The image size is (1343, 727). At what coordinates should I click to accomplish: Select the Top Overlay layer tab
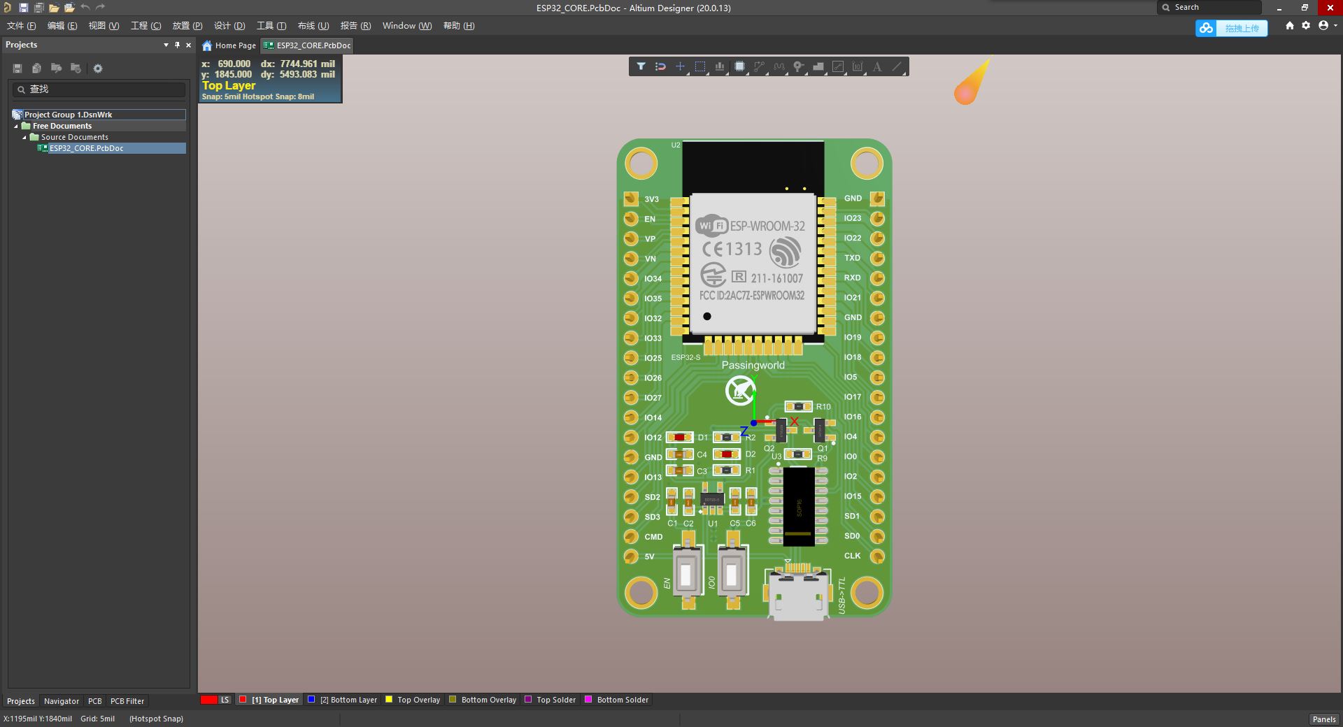413,700
